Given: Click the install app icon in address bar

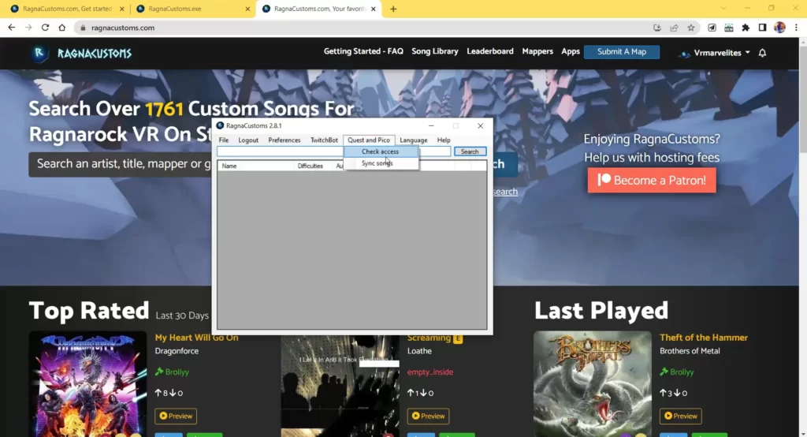Looking at the screenshot, I should tap(657, 28).
